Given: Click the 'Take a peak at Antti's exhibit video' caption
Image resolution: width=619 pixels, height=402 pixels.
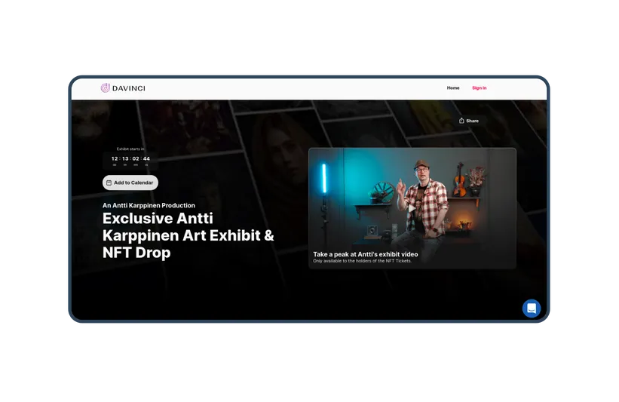Looking at the screenshot, I should [x=366, y=254].
